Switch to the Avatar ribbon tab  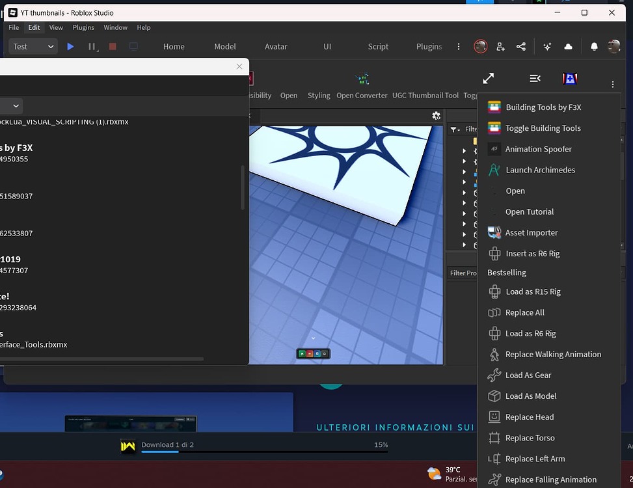[276, 46]
